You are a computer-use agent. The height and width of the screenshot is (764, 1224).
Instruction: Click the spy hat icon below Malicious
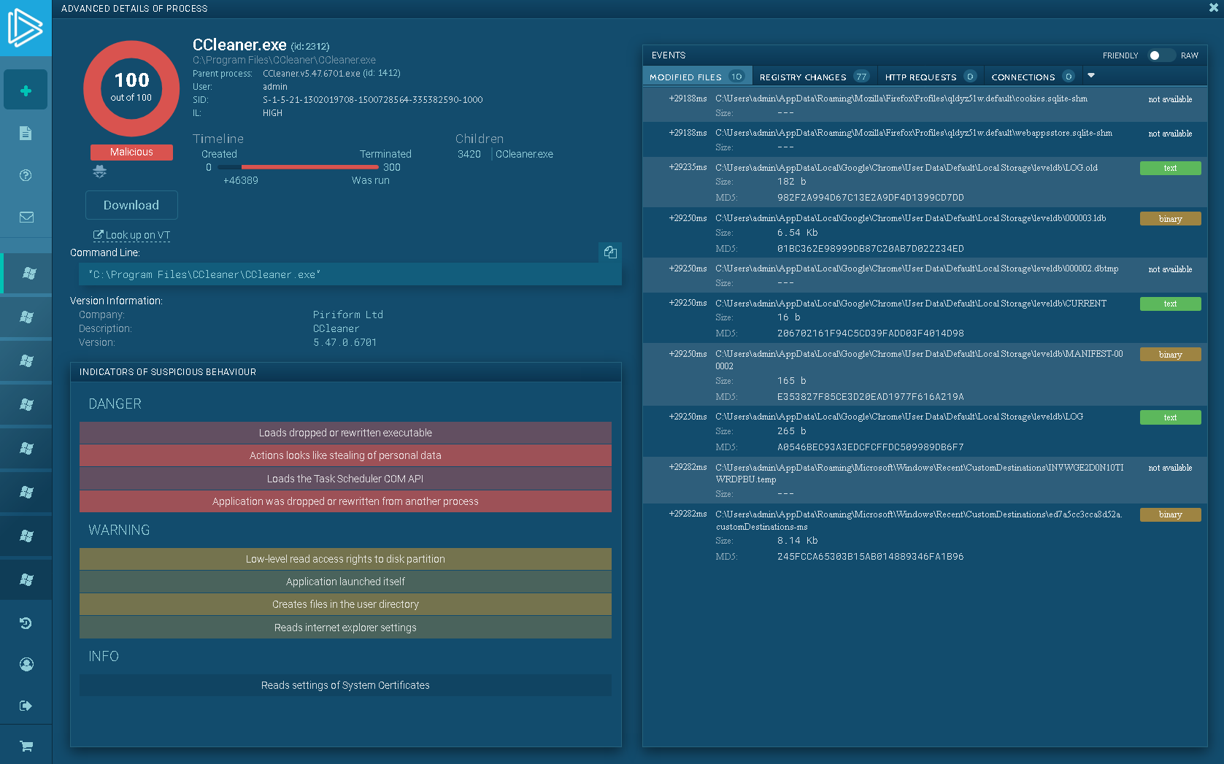pos(100,171)
